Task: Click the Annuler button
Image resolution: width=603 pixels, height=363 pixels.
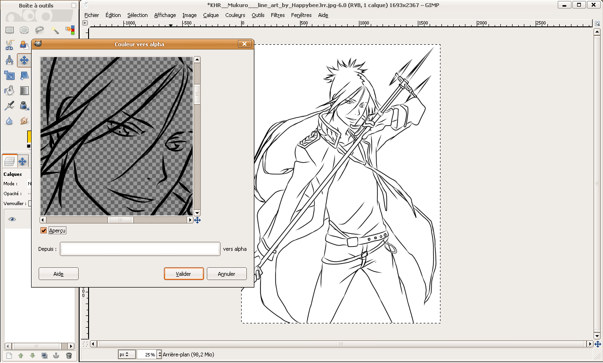Action: pos(227,274)
